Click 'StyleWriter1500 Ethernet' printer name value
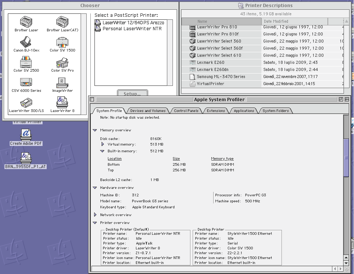 [250, 234]
